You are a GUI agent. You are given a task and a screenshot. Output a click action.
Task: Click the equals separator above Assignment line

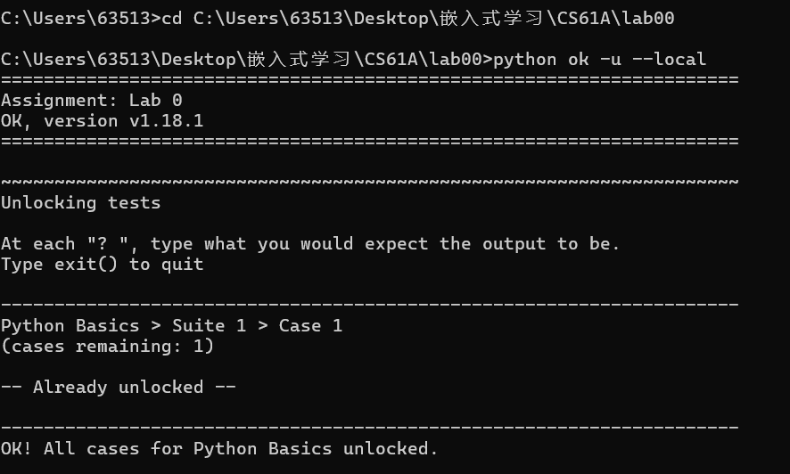pyautogui.click(x=370, y=80)
